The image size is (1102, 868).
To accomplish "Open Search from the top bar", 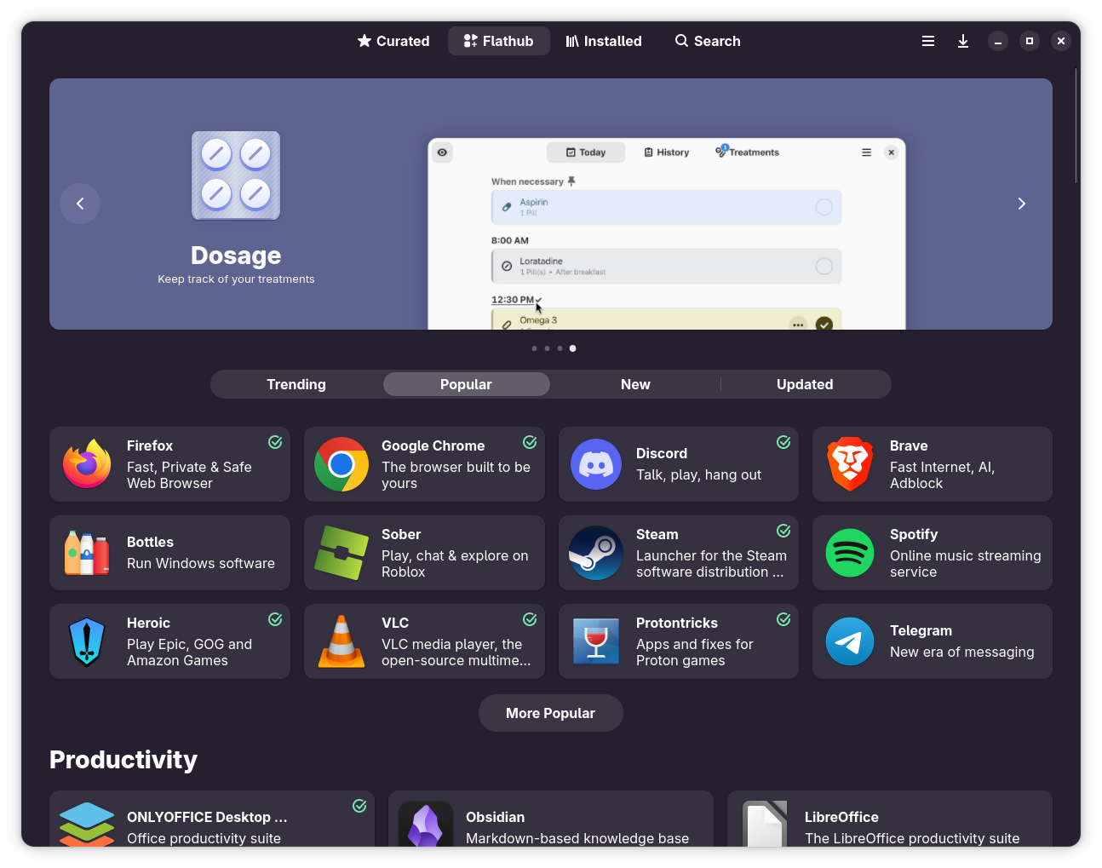I will [707, 40].
